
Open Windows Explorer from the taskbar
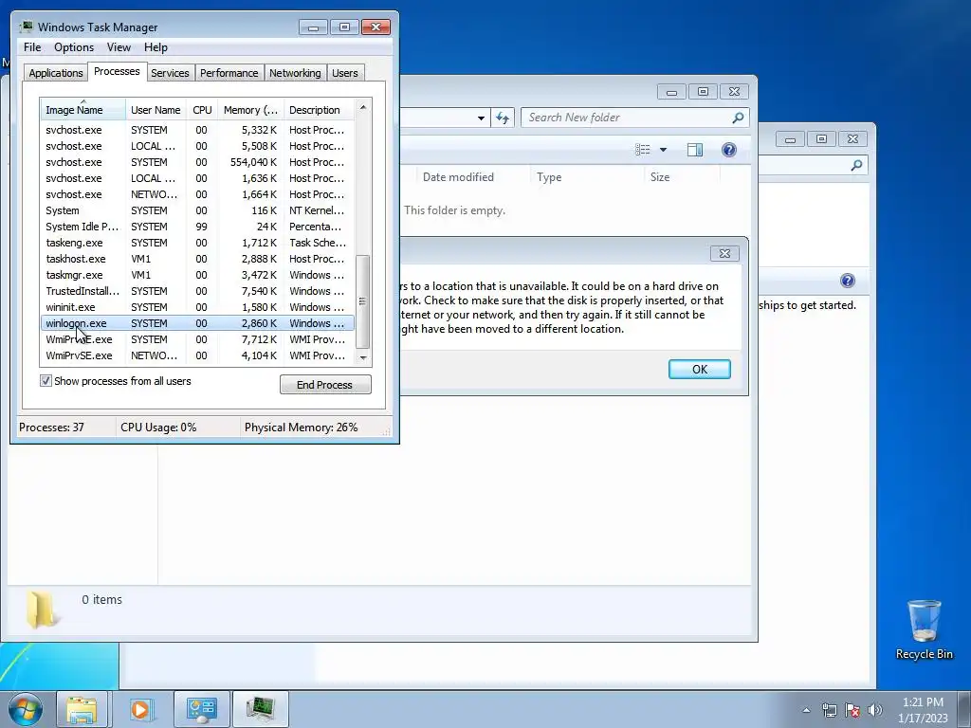[82, 709]
